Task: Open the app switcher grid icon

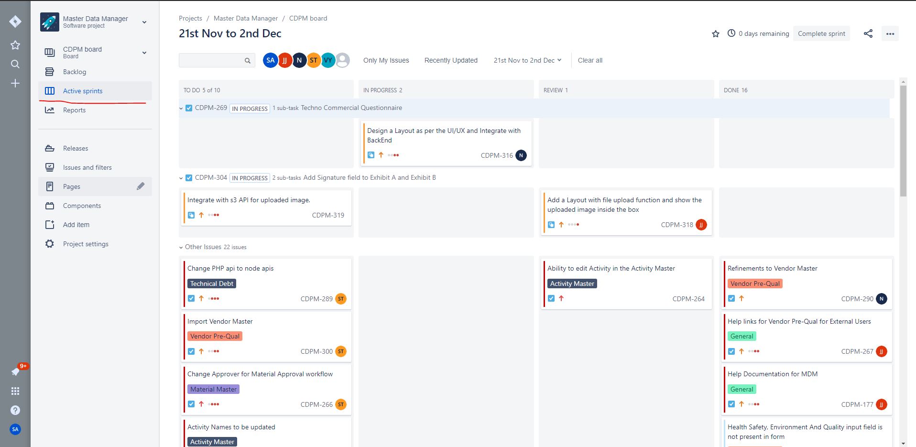Action: [x=15, y=391]
